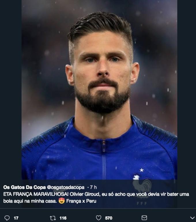
Task: Click the reply count 17
Action: 16,218
